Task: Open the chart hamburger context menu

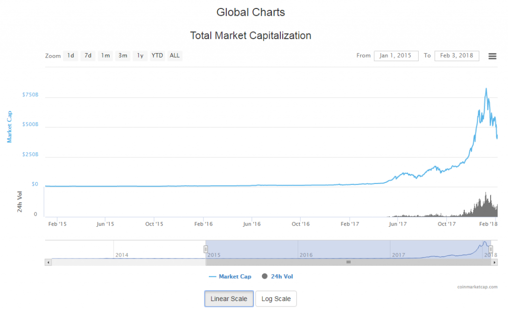Action: pos(492,56)
